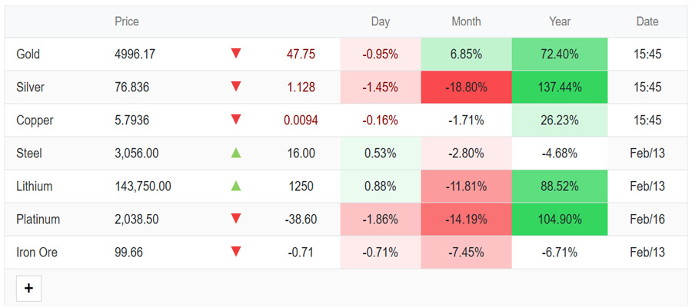Sort by the Month column header
This screenshot has height=307, width=692.
pyautogui.click(x=467, y=21)
